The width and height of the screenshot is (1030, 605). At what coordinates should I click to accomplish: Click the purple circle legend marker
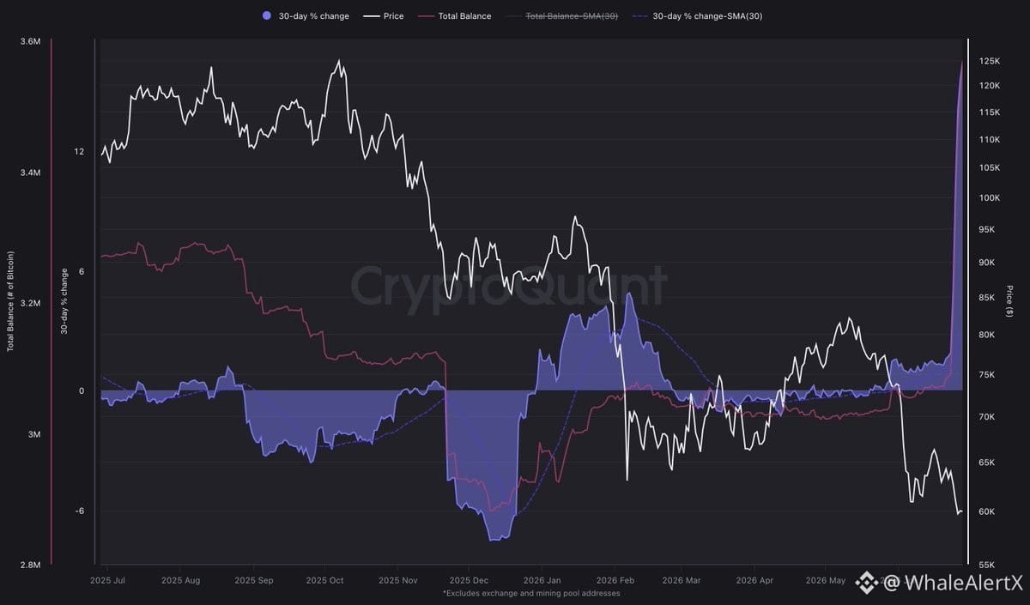(x=265, y=16)
